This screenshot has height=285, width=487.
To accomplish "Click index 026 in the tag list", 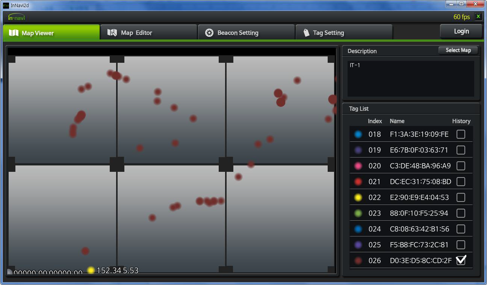I will pos(375,261).
